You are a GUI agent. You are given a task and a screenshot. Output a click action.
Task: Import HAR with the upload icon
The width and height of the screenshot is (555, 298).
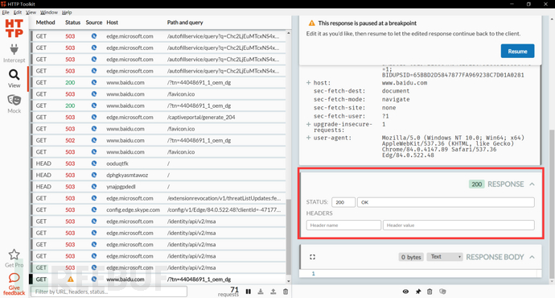coord(273,292)
